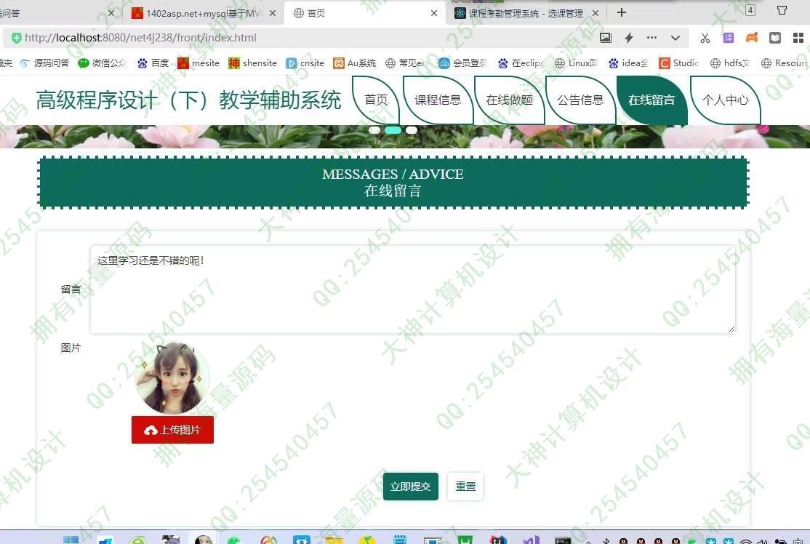Click the red 上传图片 upload button
This screenshot has height=544, width=810.
tap(172, 430)
